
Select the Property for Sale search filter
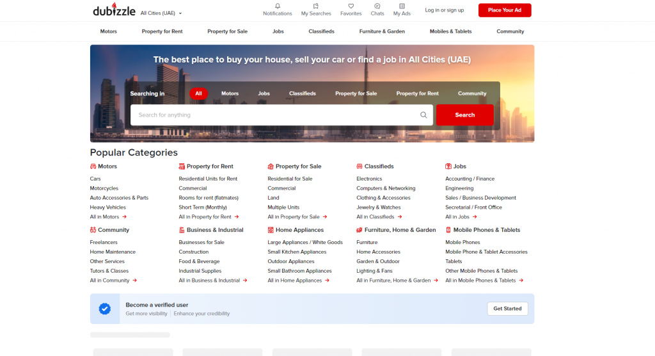point(356,93)
